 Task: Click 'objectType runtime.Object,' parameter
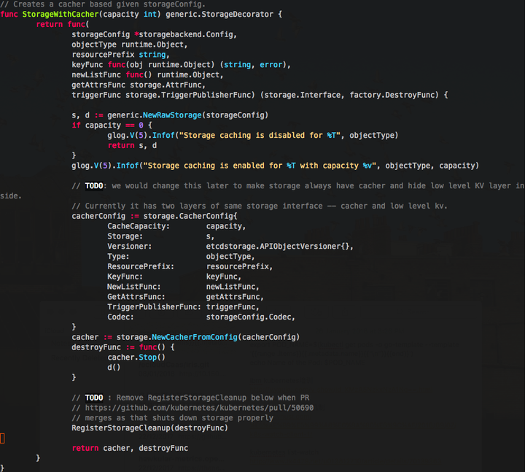click(x=129, y=45)
